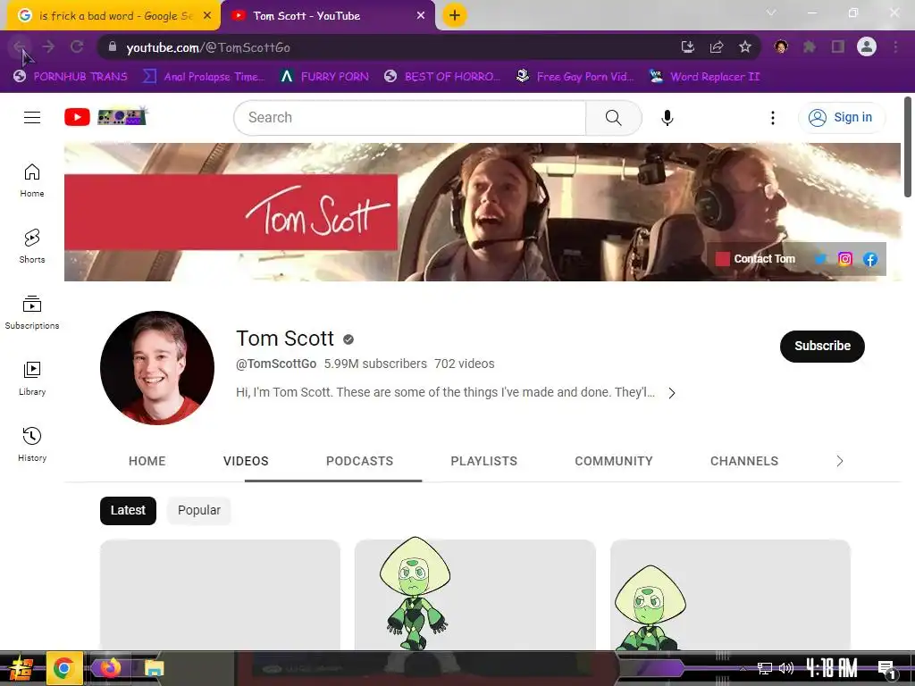Toggle the browser side panel icon
This screenshot has height=686, width=915.
click(x=838, y=46)
